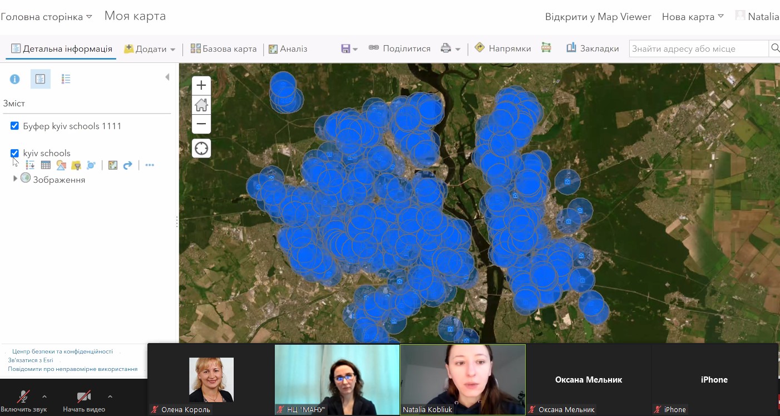780x416 pixels.
Task: Open the Measure tool in the toolbar
Action: pos(546,48)
